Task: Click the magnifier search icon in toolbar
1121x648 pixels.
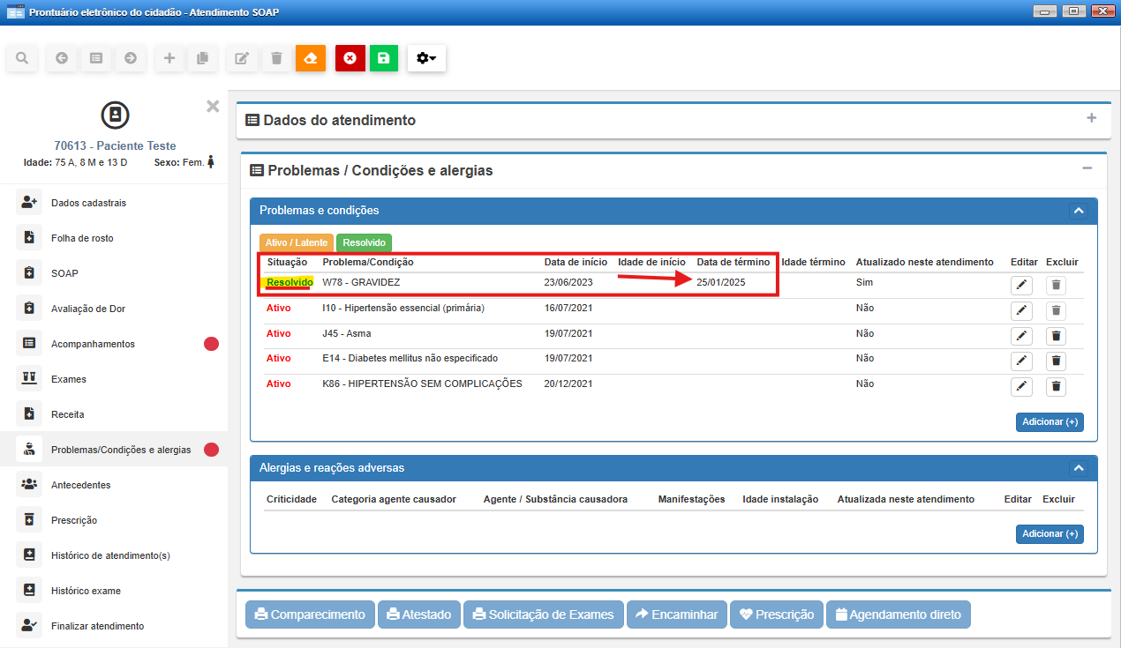Action: pos(22,58)
